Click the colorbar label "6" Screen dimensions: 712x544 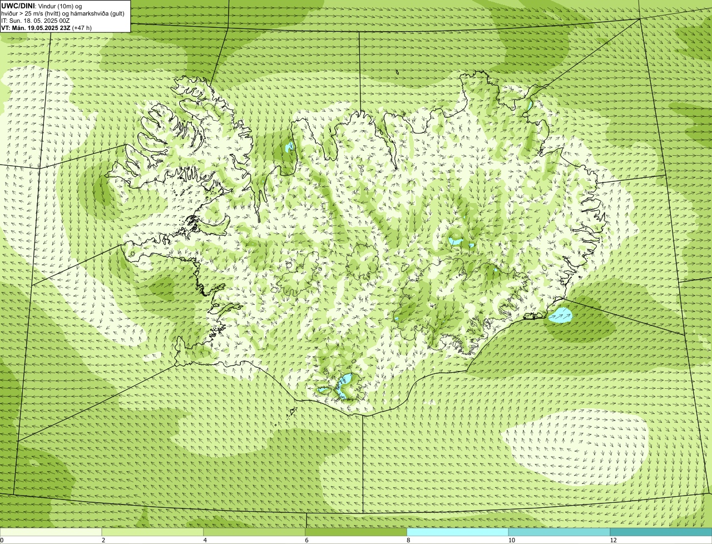pyautogui.click(x=306, y=540)
